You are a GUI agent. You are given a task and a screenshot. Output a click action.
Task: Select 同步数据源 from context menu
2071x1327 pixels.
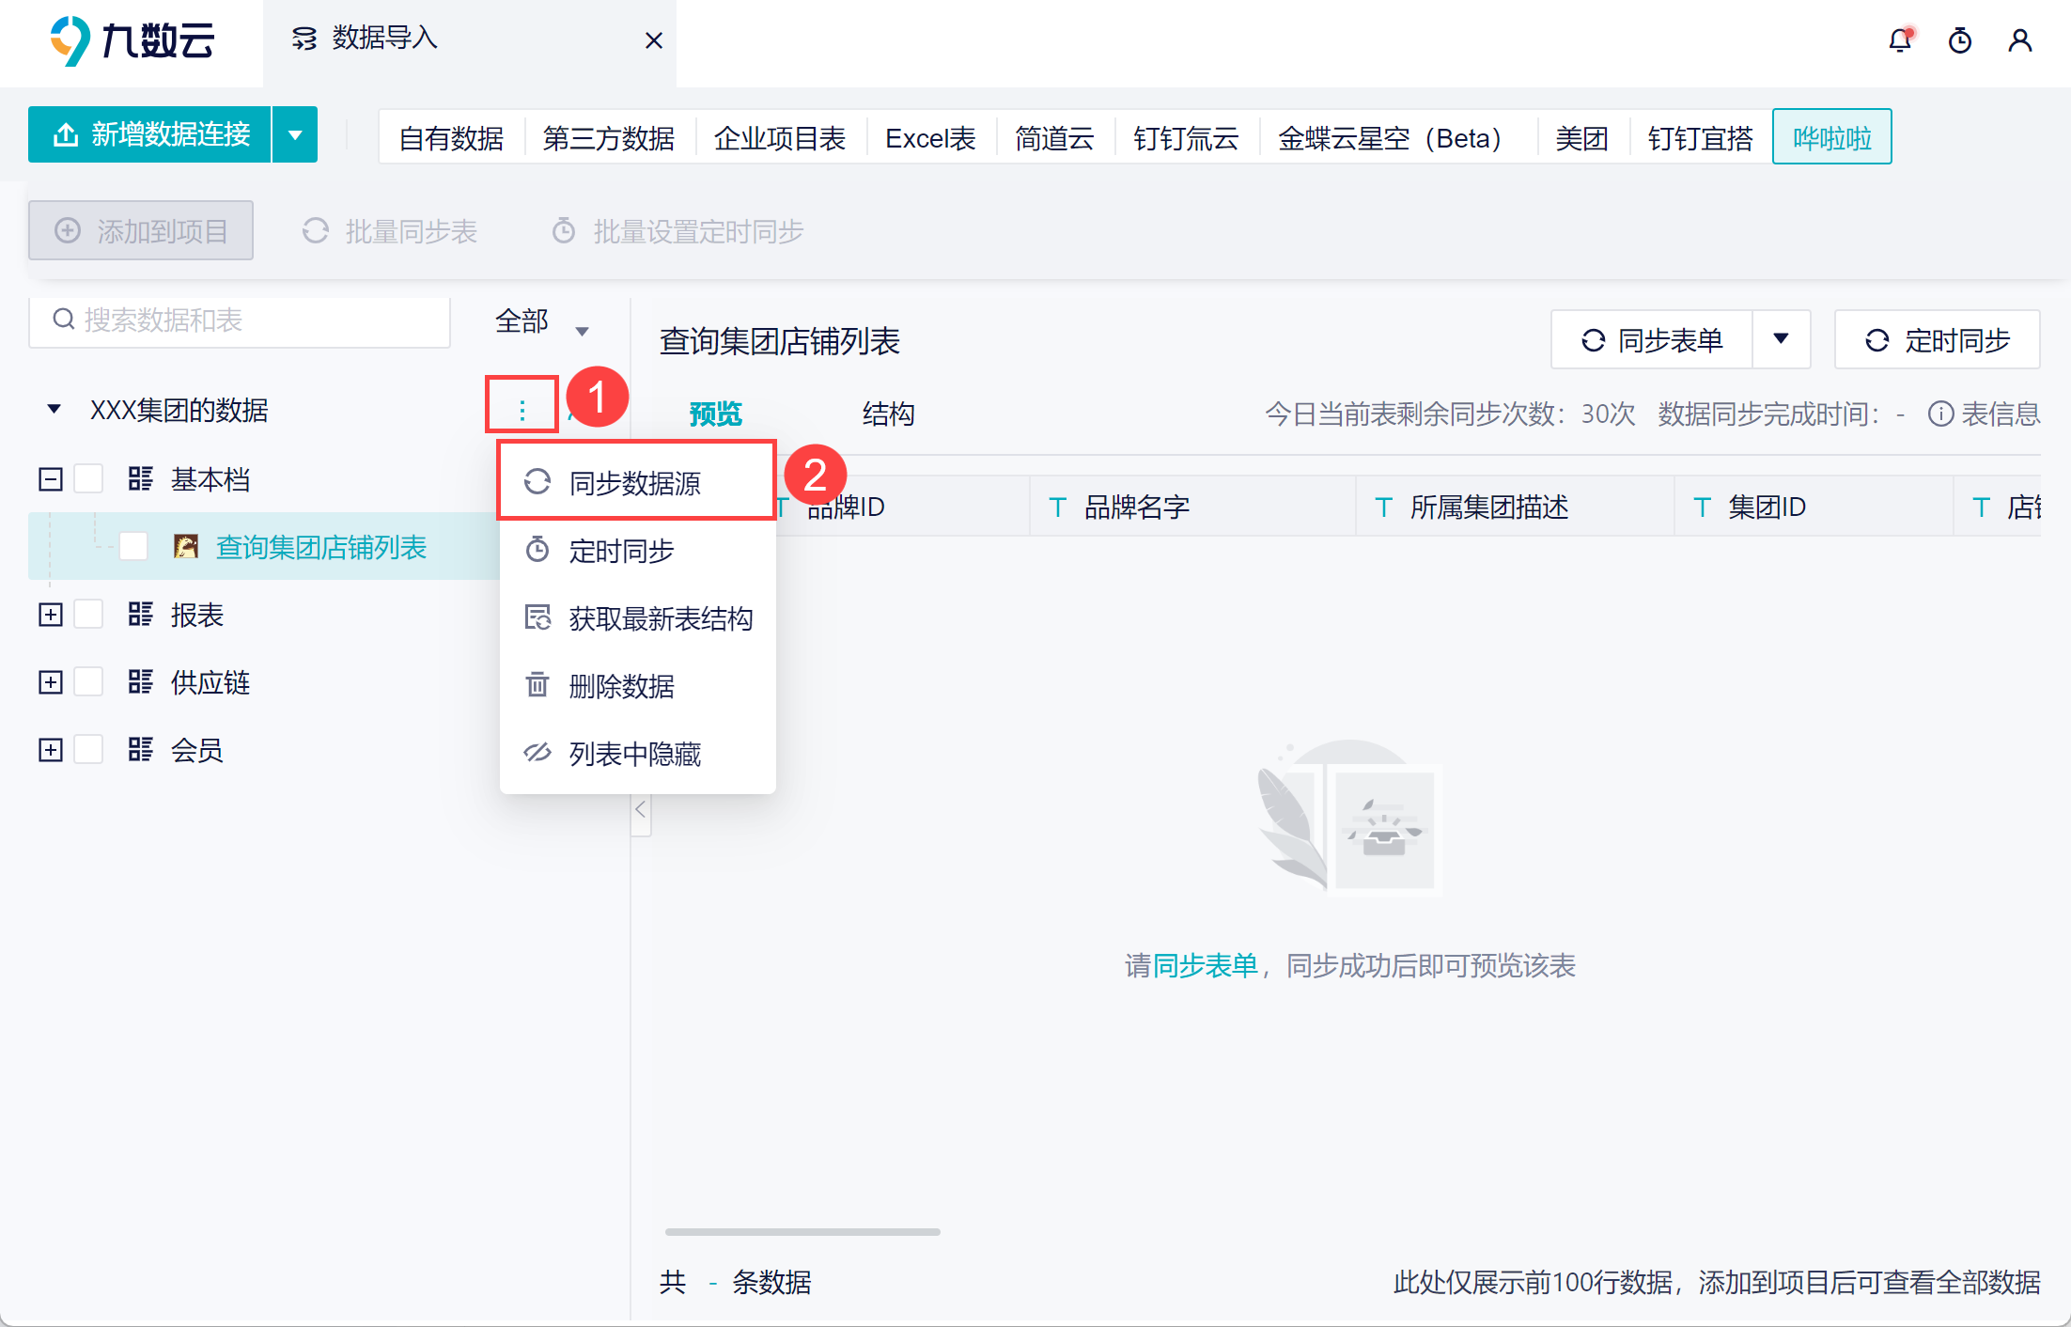(635, 482)
